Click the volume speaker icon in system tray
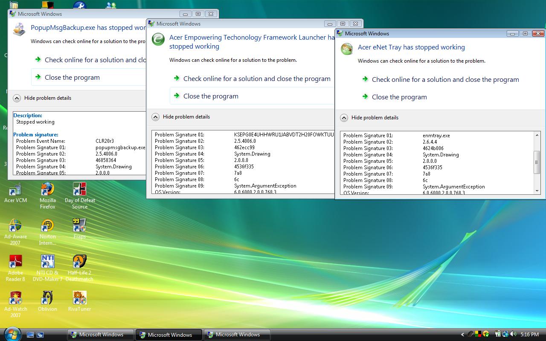The image size is (546, 341). click(x=513, y=334)
